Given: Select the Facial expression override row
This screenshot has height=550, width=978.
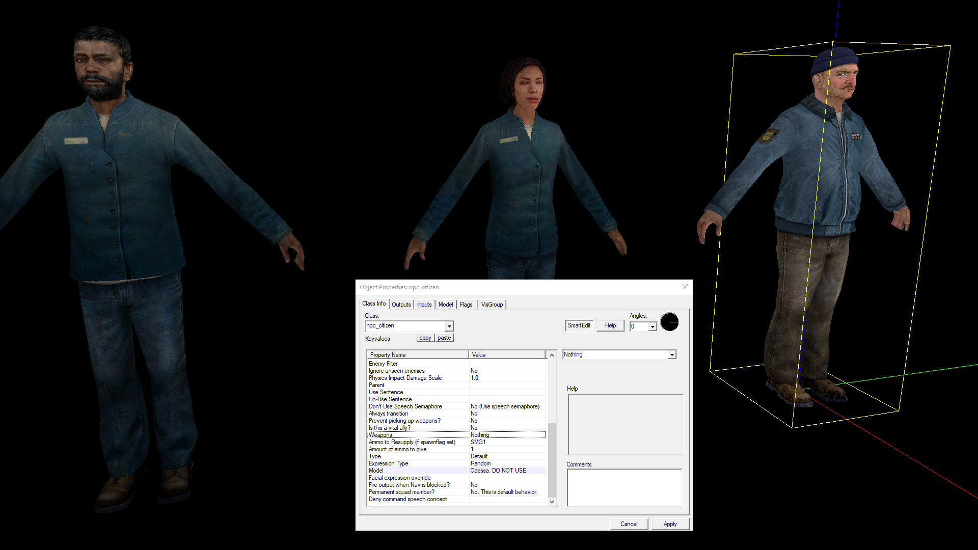Looking at the screenshot, I should (456, 478).
